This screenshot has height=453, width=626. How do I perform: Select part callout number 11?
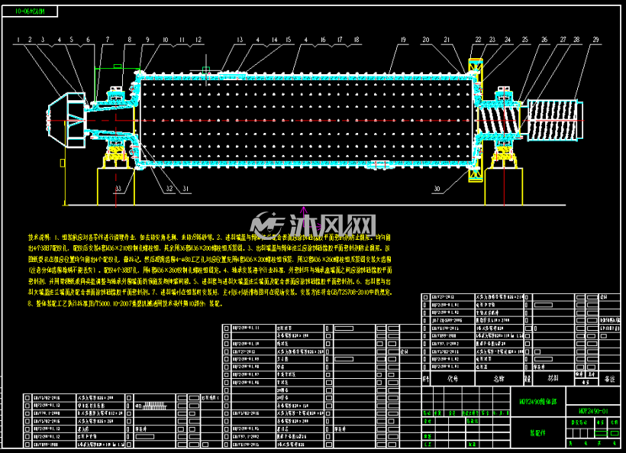point(182,40)
